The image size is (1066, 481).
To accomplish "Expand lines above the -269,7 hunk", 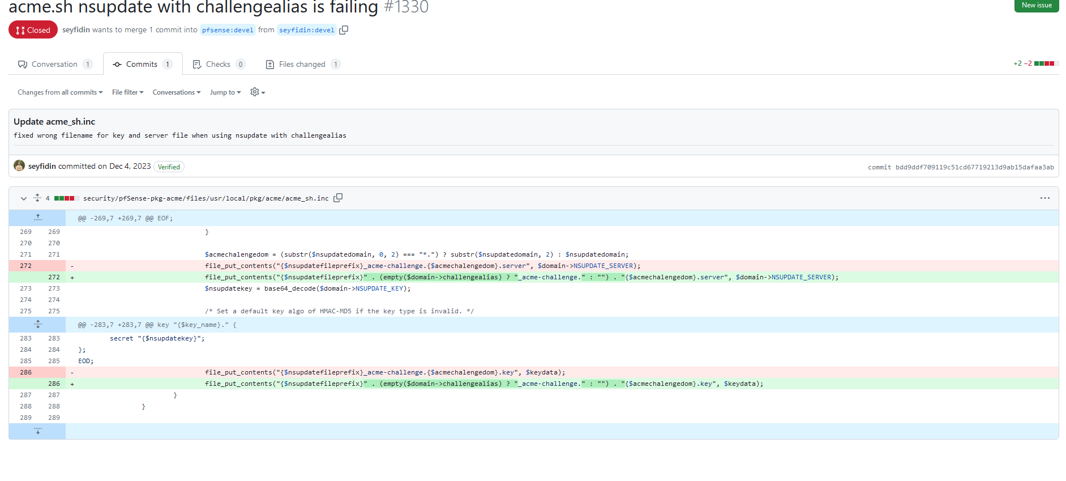I will (37, 218).
